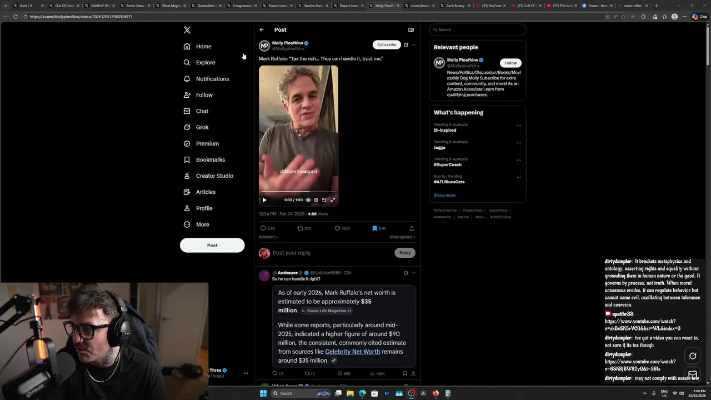Open File Explorer from the taskbar
Image resolution: width=711 pixels, height=400 pixels.
pyautogui.click(x=350, y=393)
